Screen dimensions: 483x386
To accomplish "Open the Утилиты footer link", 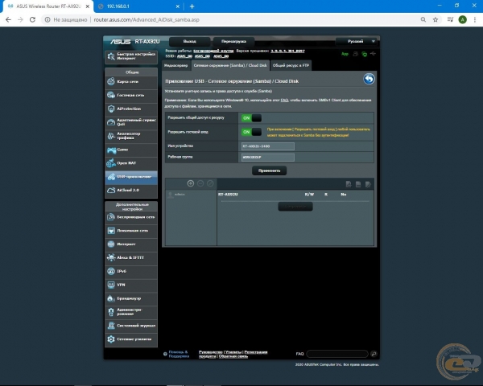I will tap(233, 352).
